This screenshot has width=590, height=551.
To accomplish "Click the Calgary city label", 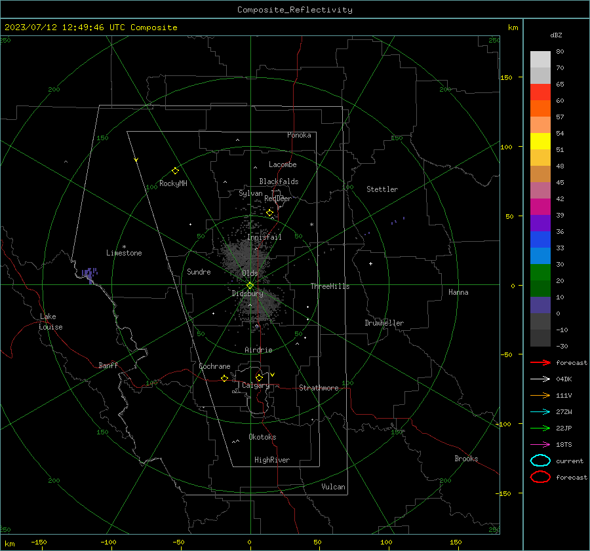I will pos(256,385).
